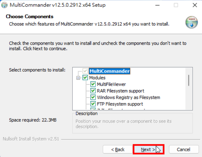Select the Windows Registry as Filesystem label
202x157 pixels.
tap(128, 97)
